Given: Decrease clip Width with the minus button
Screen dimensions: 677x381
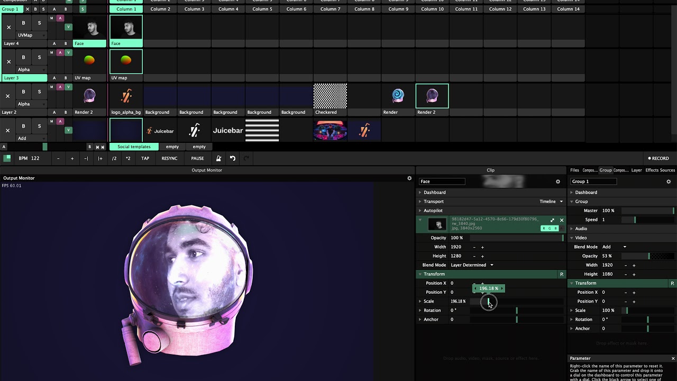Looking at the screenshot, I should (474, 247).
